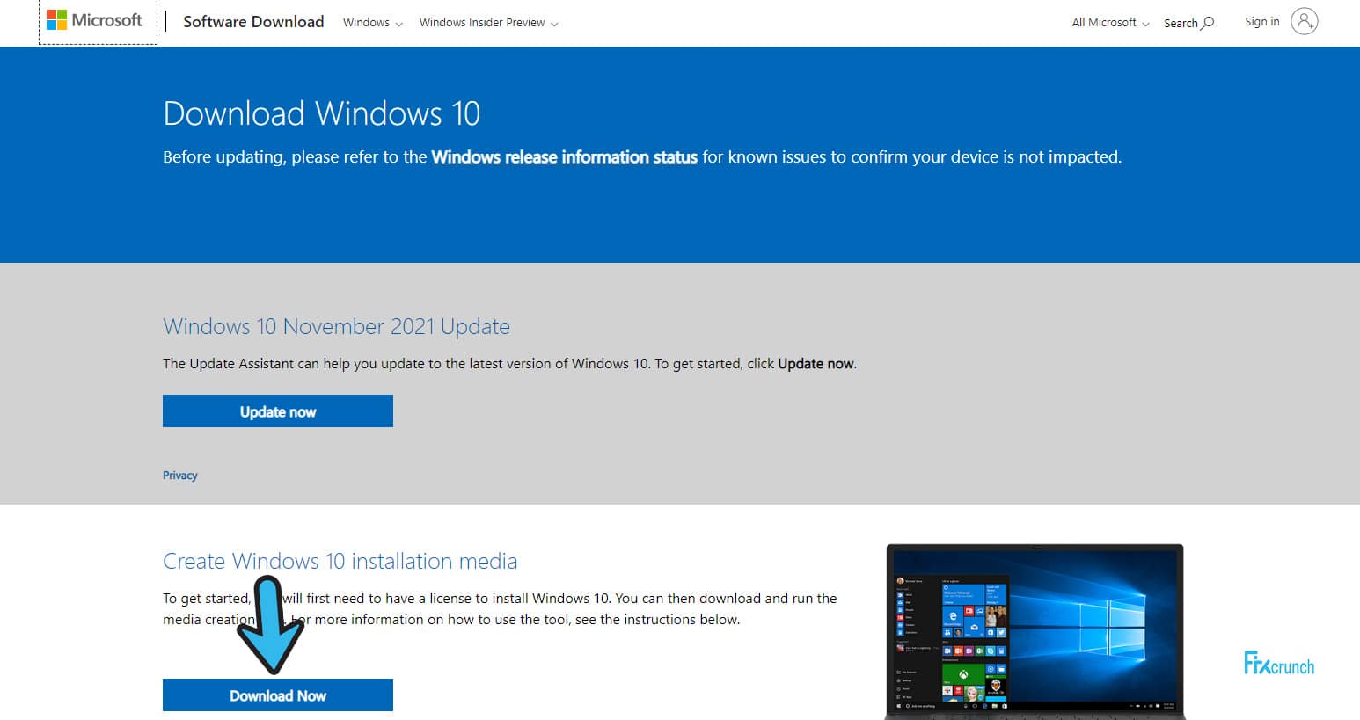Open the Windows release information status link

click(564, 157)
